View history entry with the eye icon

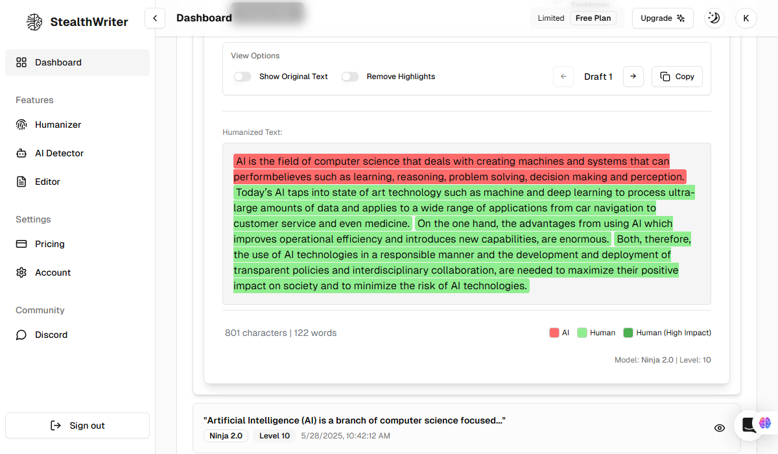coord(719,428)
